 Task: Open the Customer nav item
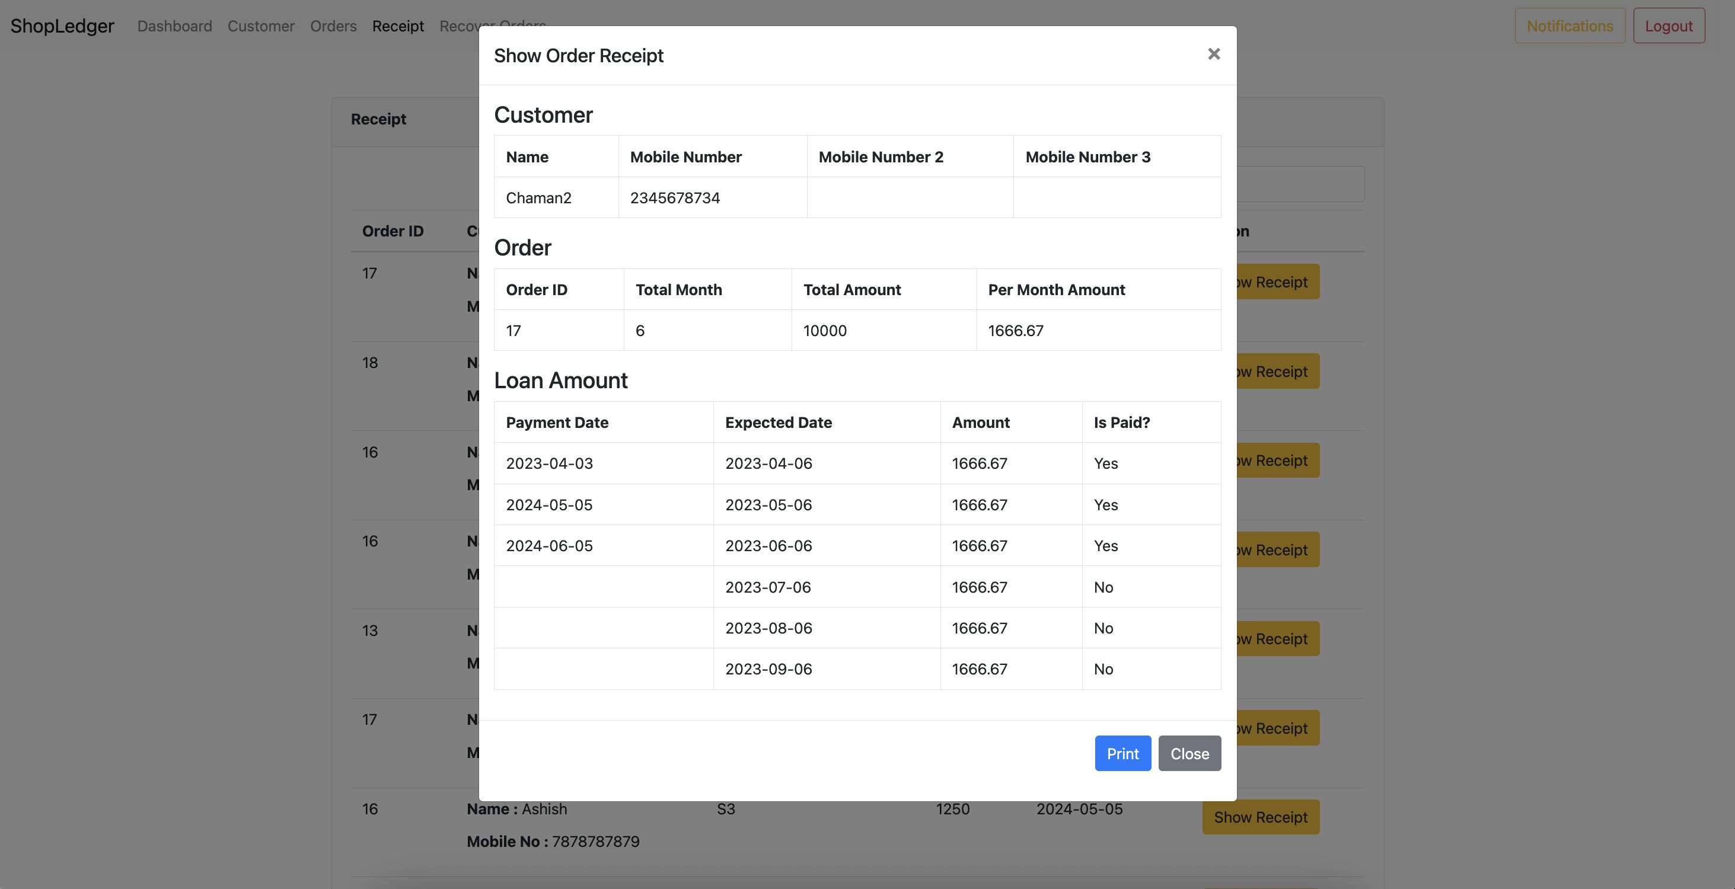pos(261,25)
